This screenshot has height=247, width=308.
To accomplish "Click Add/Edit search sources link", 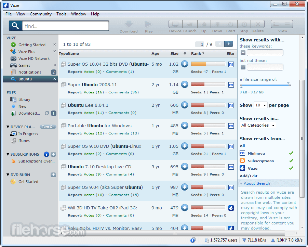I will coord(249,176).
